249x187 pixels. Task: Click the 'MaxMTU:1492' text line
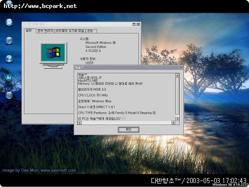(88, 81)
